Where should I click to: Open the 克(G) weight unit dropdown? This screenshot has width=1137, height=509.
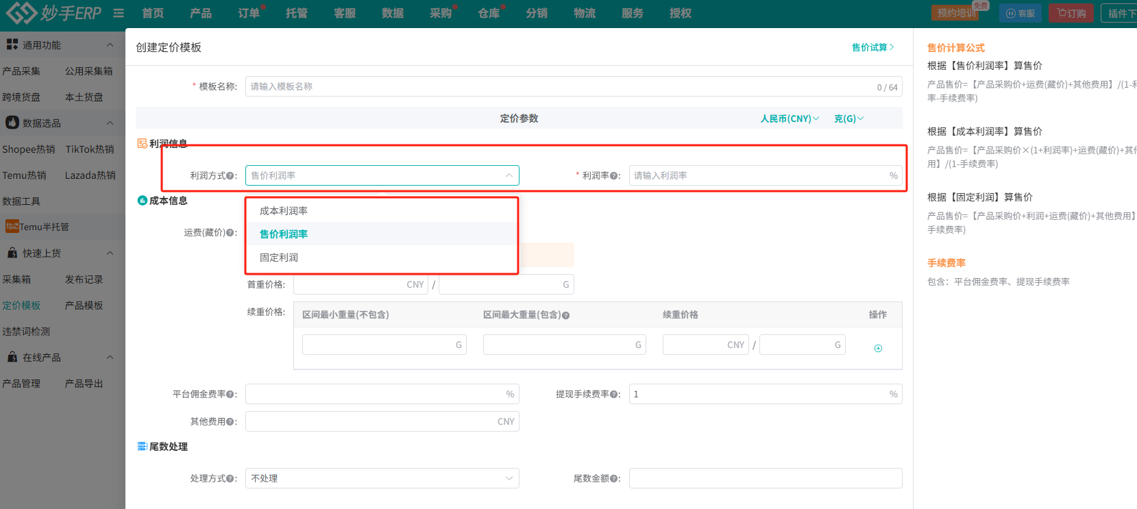[848, 119]
